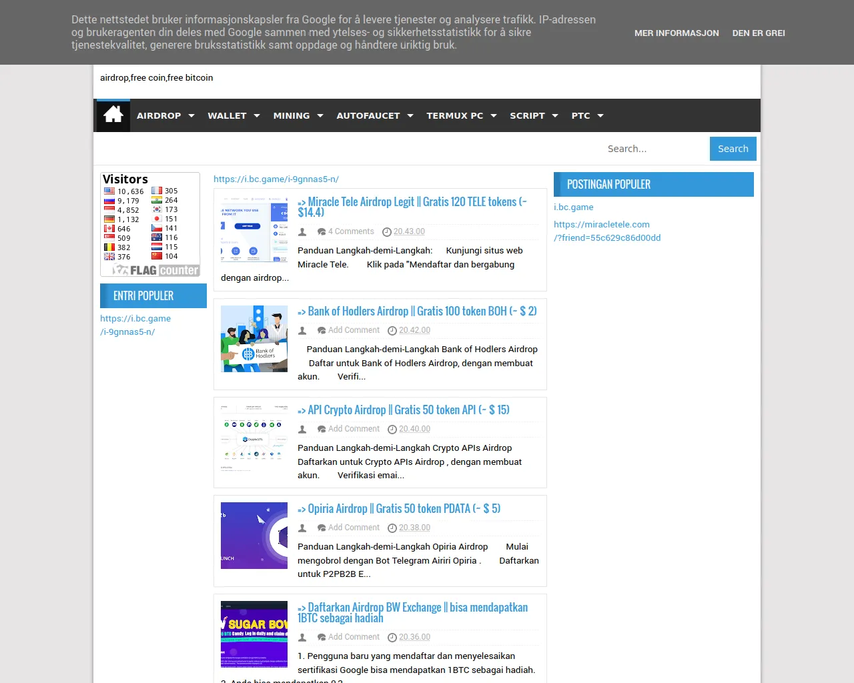
Task: Expand the SCRIPT dropdown arrow
Action: pyautogui.click(x=555, y=116)
